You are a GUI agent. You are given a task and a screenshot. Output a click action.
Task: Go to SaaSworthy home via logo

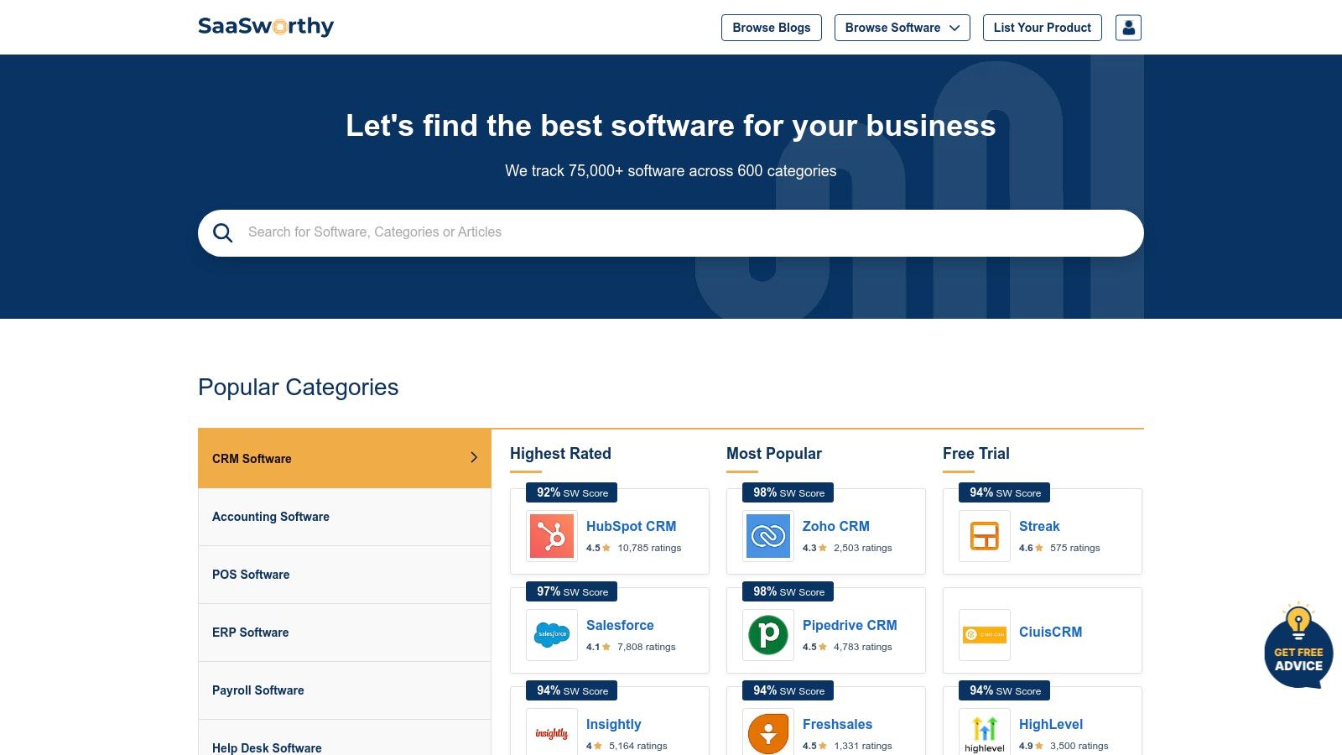[x=266, y=27]
